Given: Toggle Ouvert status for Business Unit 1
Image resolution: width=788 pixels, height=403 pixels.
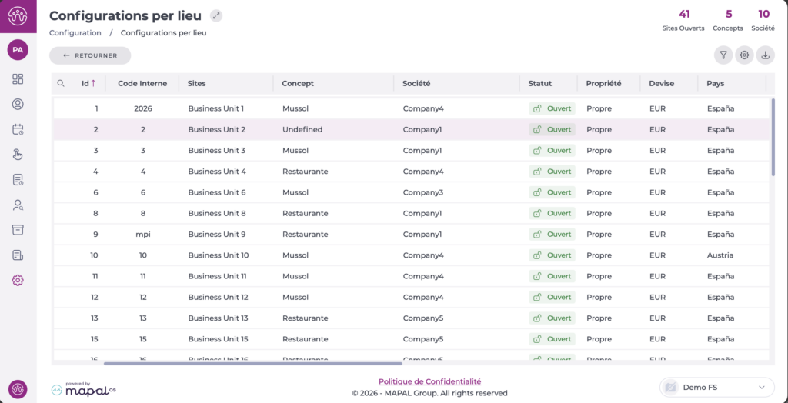Looking at the screenshot, I should pyautogui.click(x=553, y=108).
